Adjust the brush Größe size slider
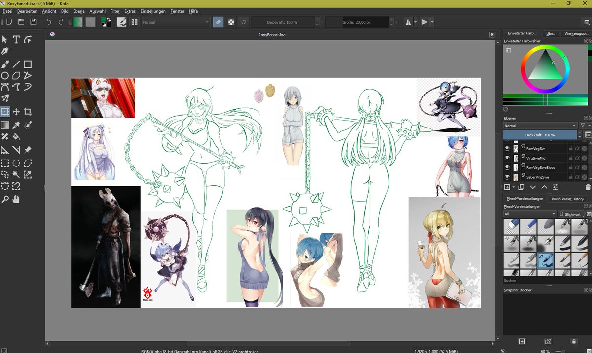Image resolution: width=592 pixels, height=353 pixels. pyautogui.click(x=357, y=22)
